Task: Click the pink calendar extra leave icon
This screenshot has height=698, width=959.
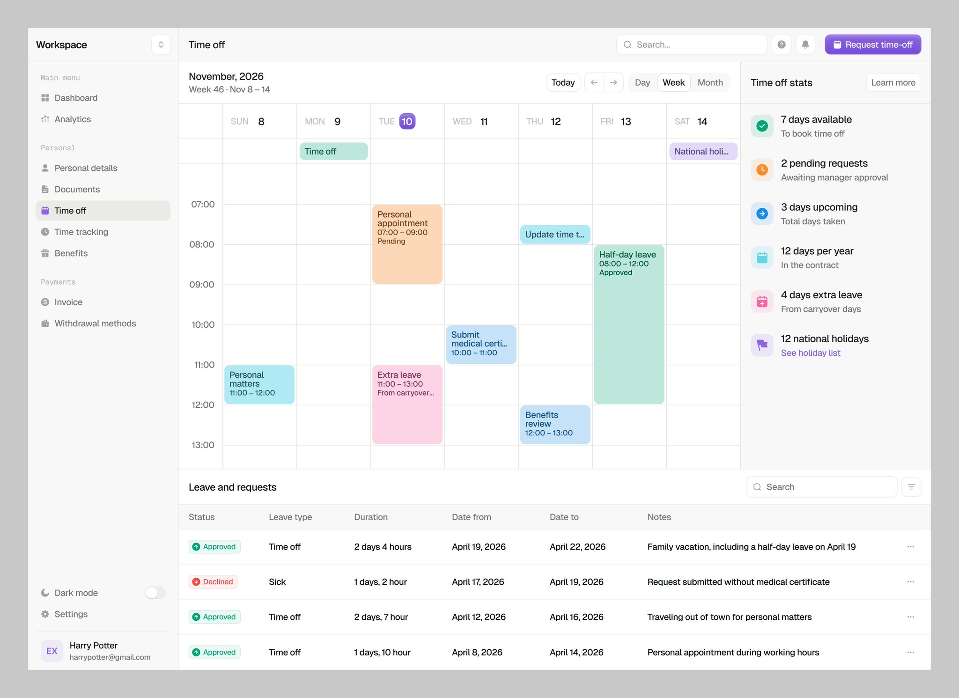Action: [762, 301]
